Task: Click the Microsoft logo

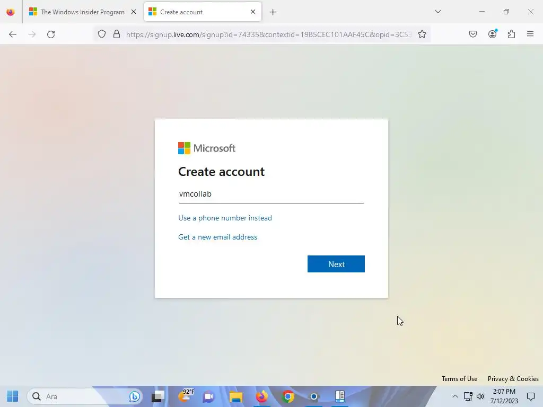Action: (x=207, y=148)
